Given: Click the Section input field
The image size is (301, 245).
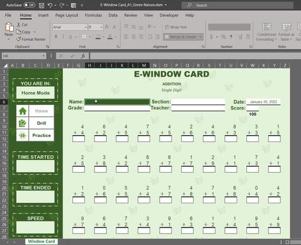Looking at the screenshot, I should pyautogui.click(x=198, y=102).
